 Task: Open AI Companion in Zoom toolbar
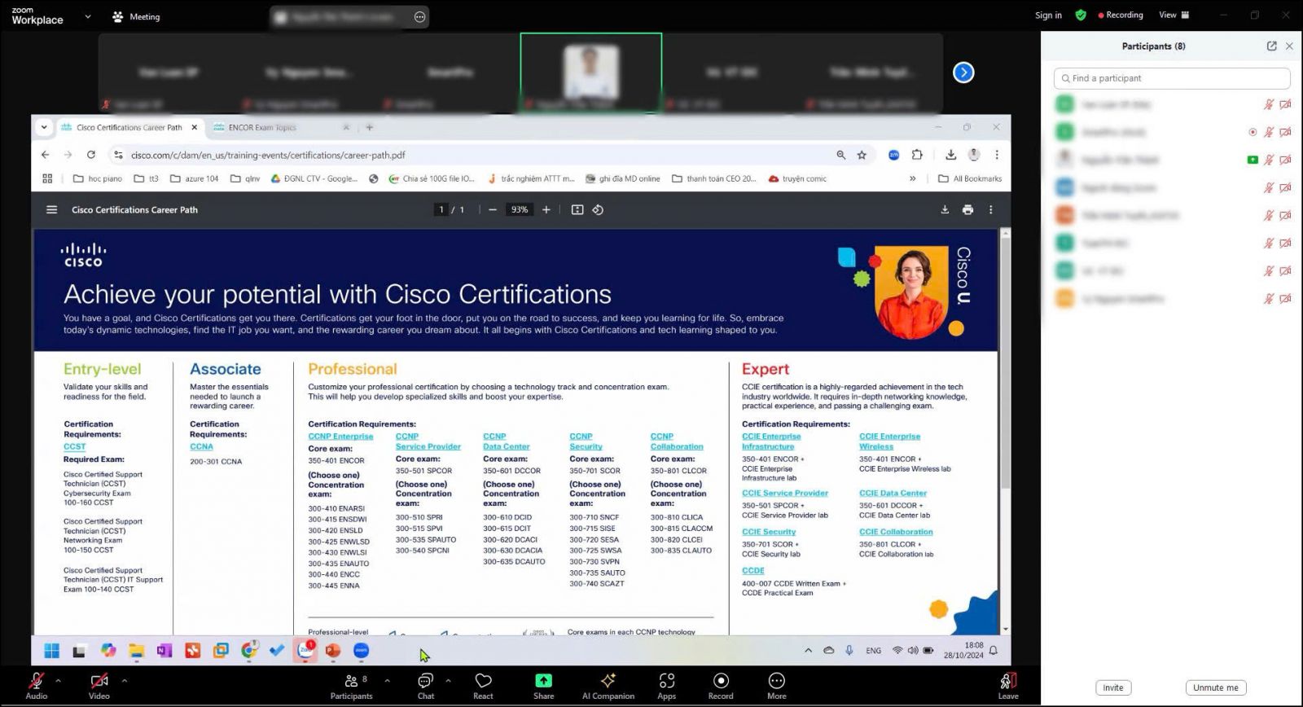(608, 686)
